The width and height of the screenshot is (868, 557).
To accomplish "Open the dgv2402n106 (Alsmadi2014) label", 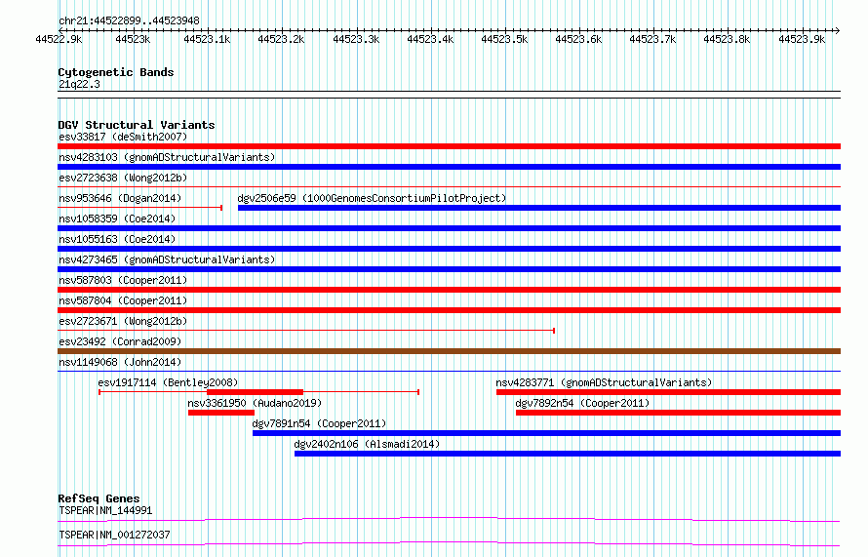I will 367,444.
